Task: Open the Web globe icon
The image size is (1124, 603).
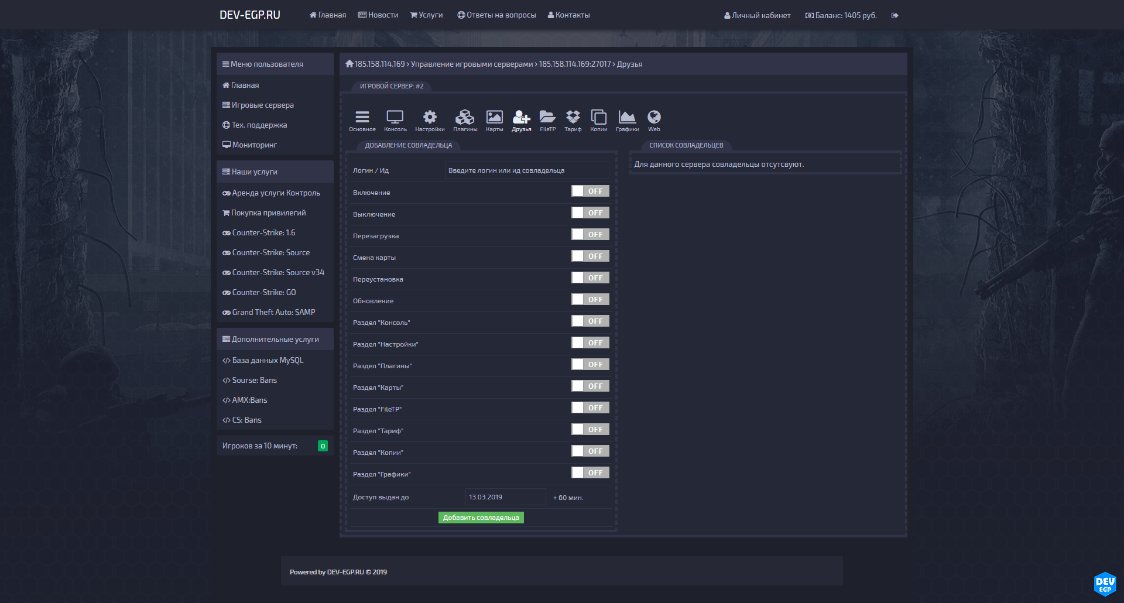Action: pyautogui.click(x=654, y=120)
